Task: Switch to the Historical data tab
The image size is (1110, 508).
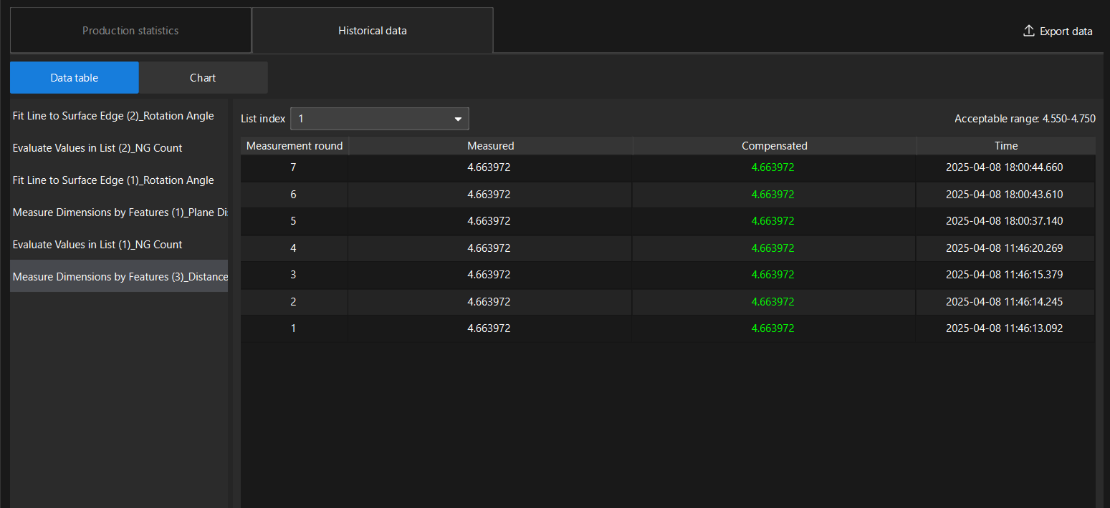Action: tap(372, 31)
